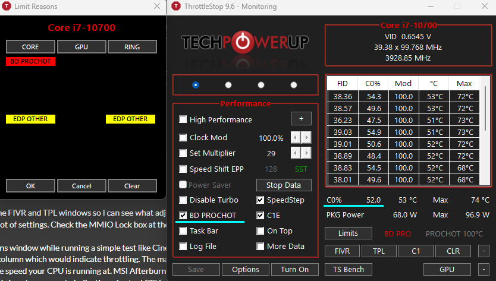Toggle the Clock Mod checkbox
This screenshot has width=496, height=281.
[x=183, y=137]
